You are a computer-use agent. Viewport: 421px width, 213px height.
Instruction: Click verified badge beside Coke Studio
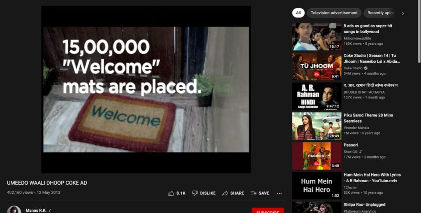365,68
